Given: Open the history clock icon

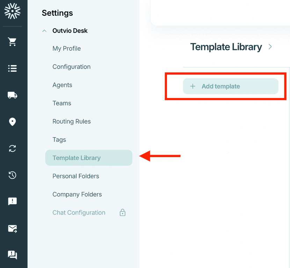Looking at the screenshot, I should [12, 175].
